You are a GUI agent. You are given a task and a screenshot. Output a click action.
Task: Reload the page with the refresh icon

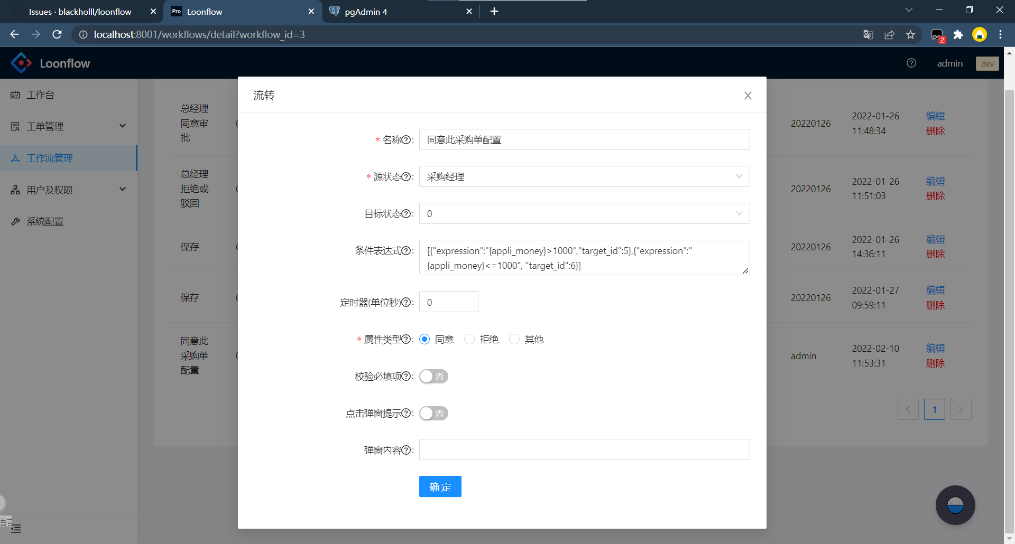[x=57, y=34]
